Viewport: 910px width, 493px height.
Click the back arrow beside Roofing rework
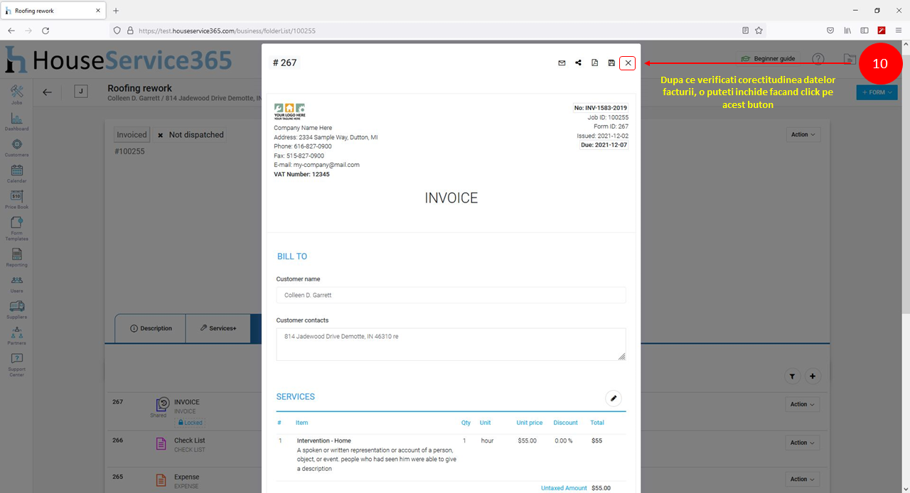[47, 92]
